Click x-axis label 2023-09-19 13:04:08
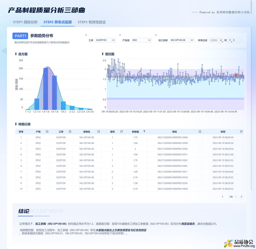Screen dimensions: 256x249 pos(178,112)
